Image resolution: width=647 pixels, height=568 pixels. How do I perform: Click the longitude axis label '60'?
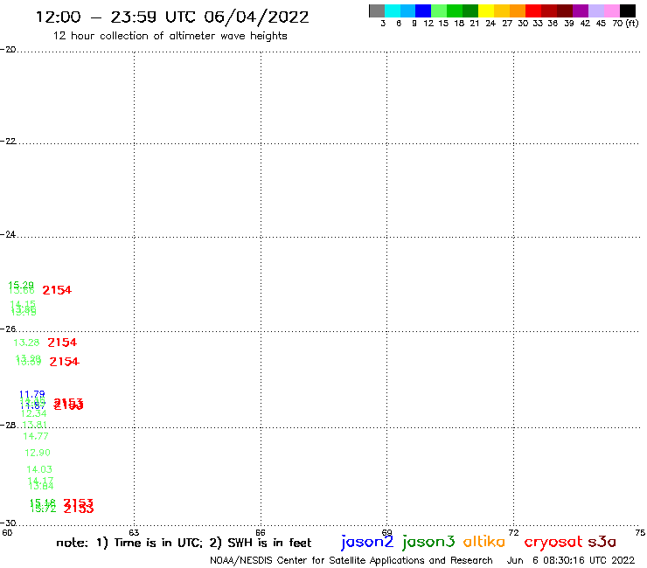coord(7,532)
